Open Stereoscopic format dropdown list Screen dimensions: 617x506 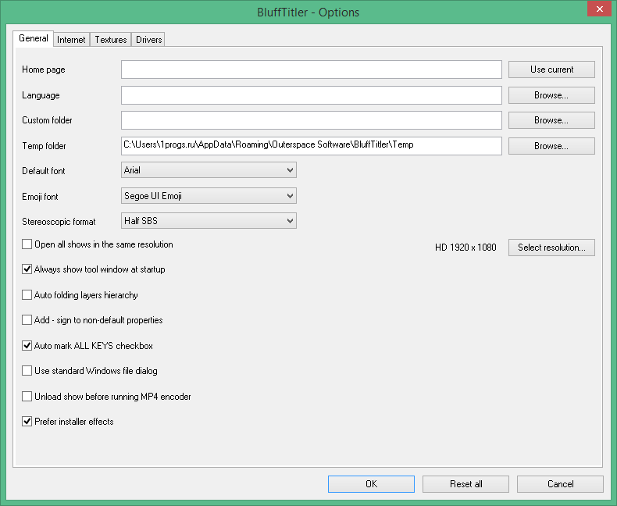coord(209,221)
